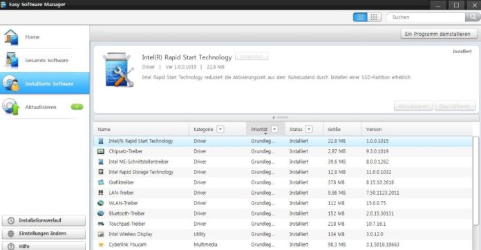Click the green update count badge
The height and width of the screenshot is (250, 481).
click(x=77, y=107)
